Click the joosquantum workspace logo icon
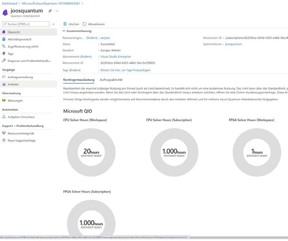Screen dimensions: 288x241 (x=5, y=13)
